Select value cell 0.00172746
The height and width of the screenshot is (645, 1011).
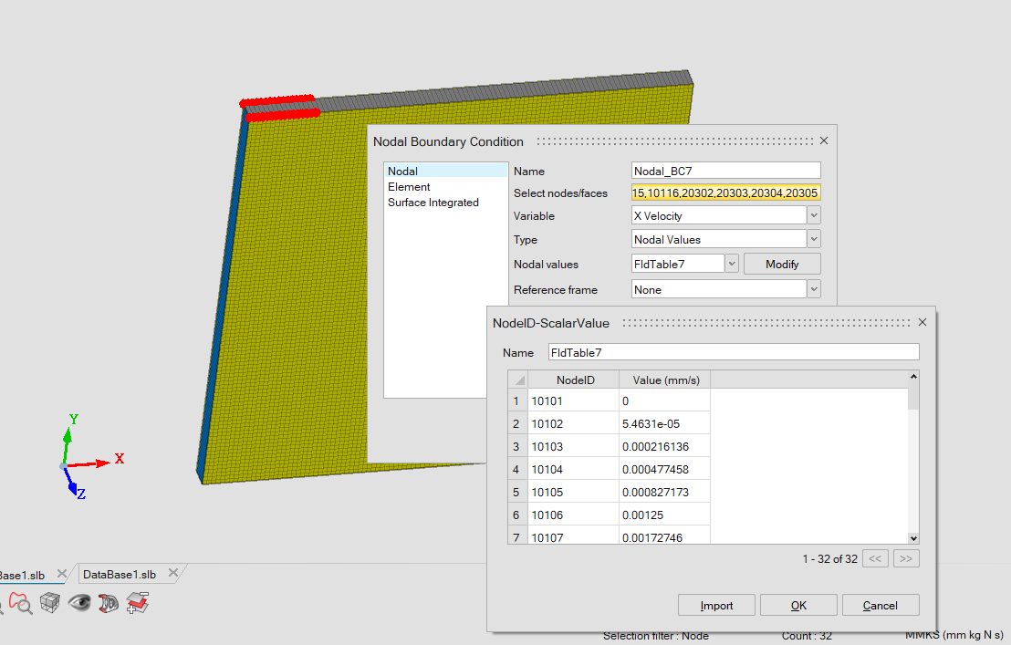click(665, 536)
